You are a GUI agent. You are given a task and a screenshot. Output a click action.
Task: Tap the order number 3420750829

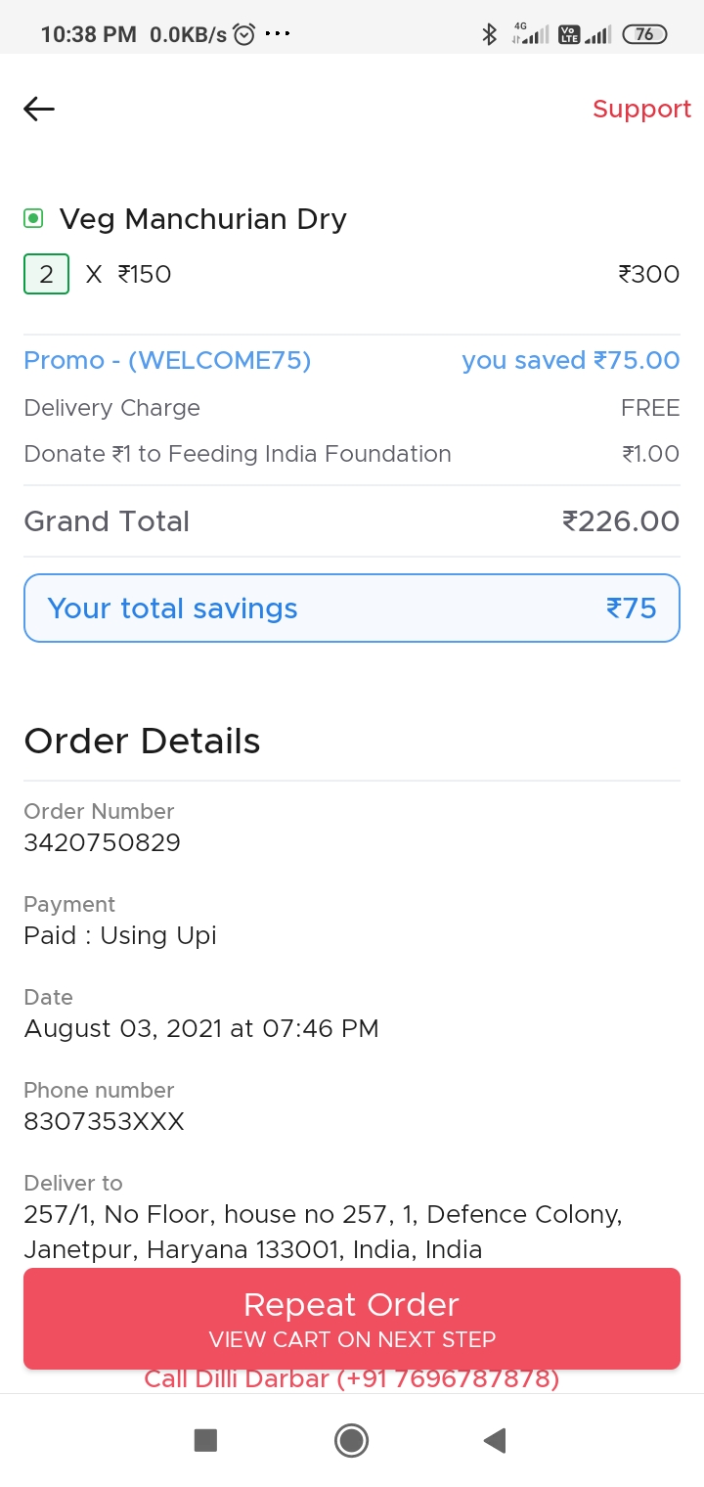tap(102, 842)
